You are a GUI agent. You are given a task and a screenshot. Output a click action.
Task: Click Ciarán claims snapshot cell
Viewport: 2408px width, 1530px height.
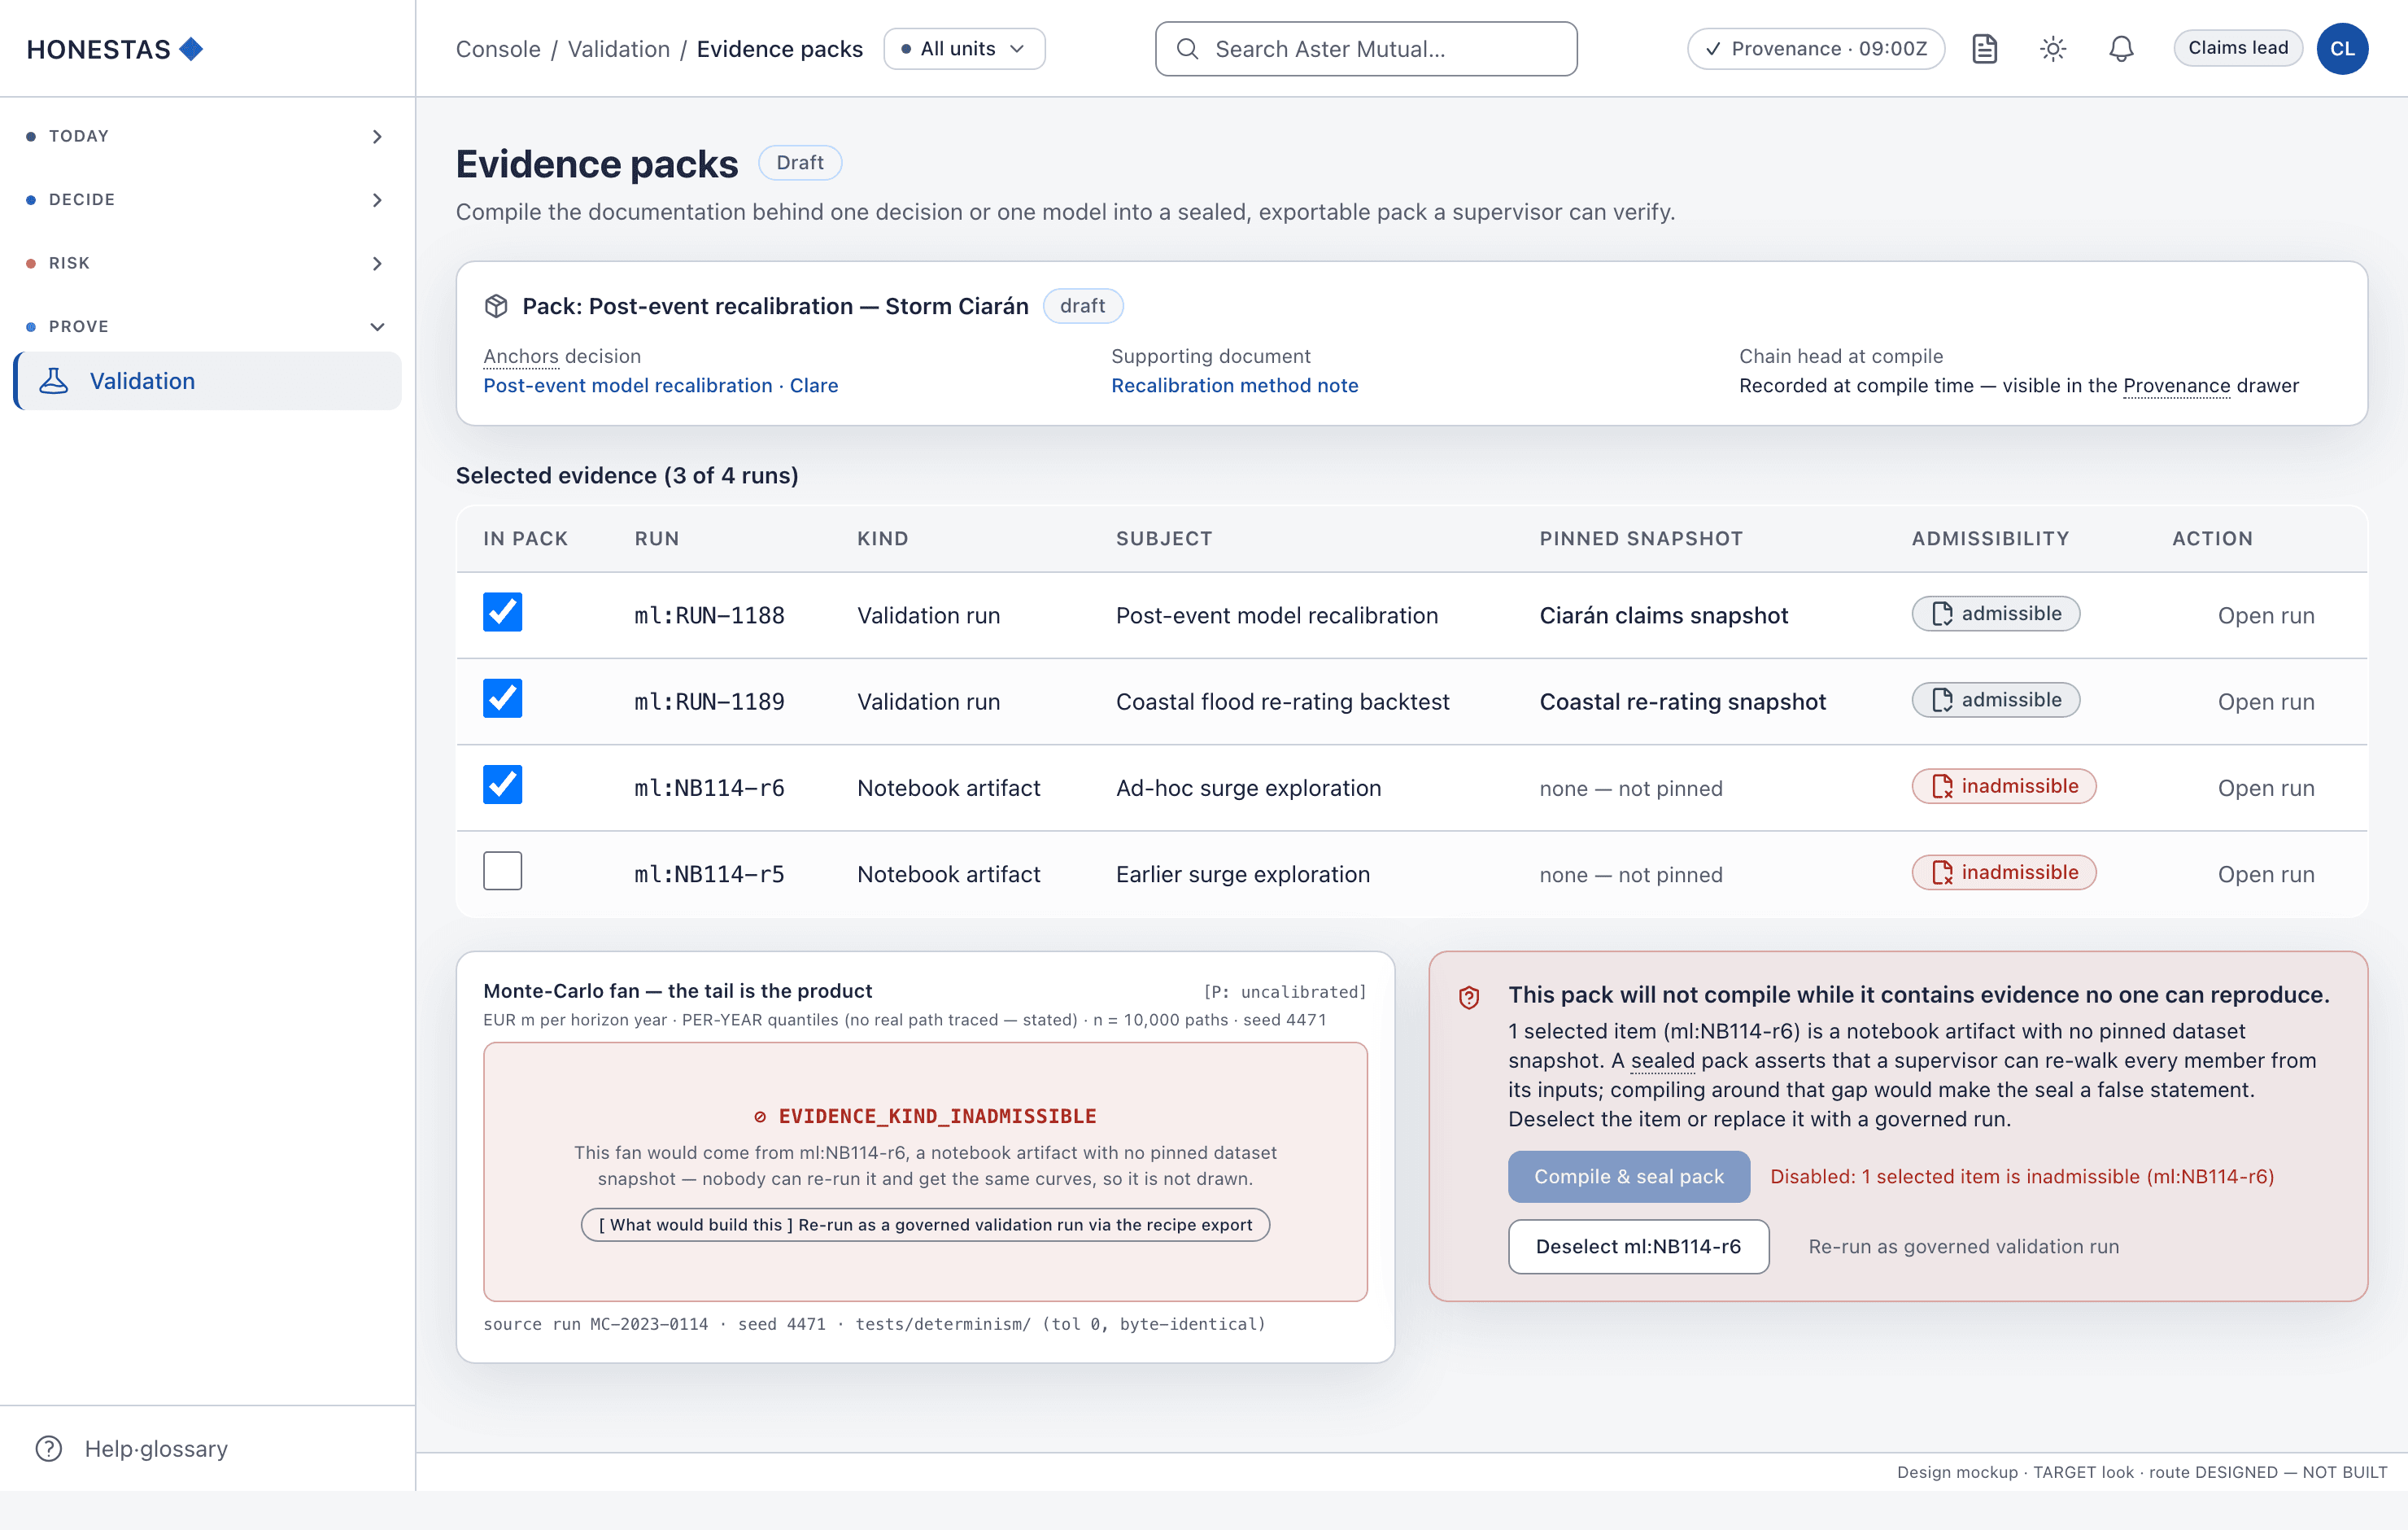[1663, 615]
